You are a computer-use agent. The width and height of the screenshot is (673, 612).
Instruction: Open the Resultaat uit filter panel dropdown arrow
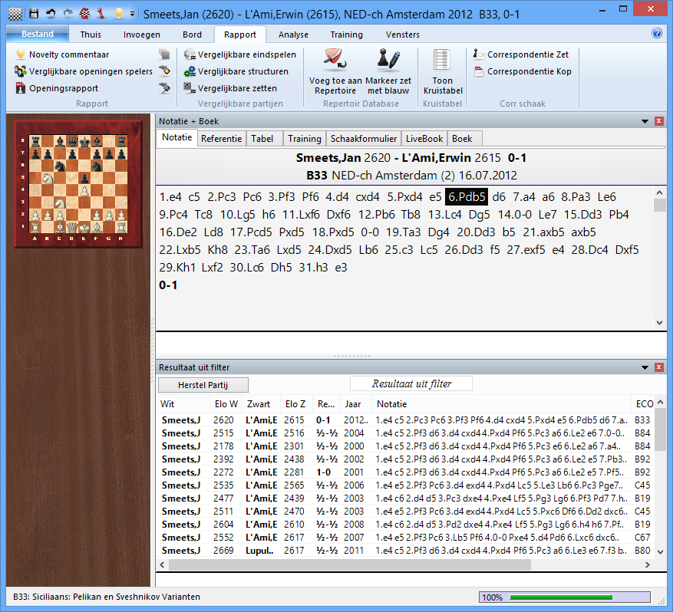pyautogui.click(x=645, y=367)
